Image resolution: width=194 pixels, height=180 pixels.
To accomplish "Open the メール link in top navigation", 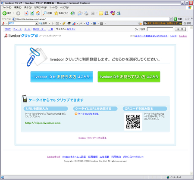I will click(x=27, y=29).
